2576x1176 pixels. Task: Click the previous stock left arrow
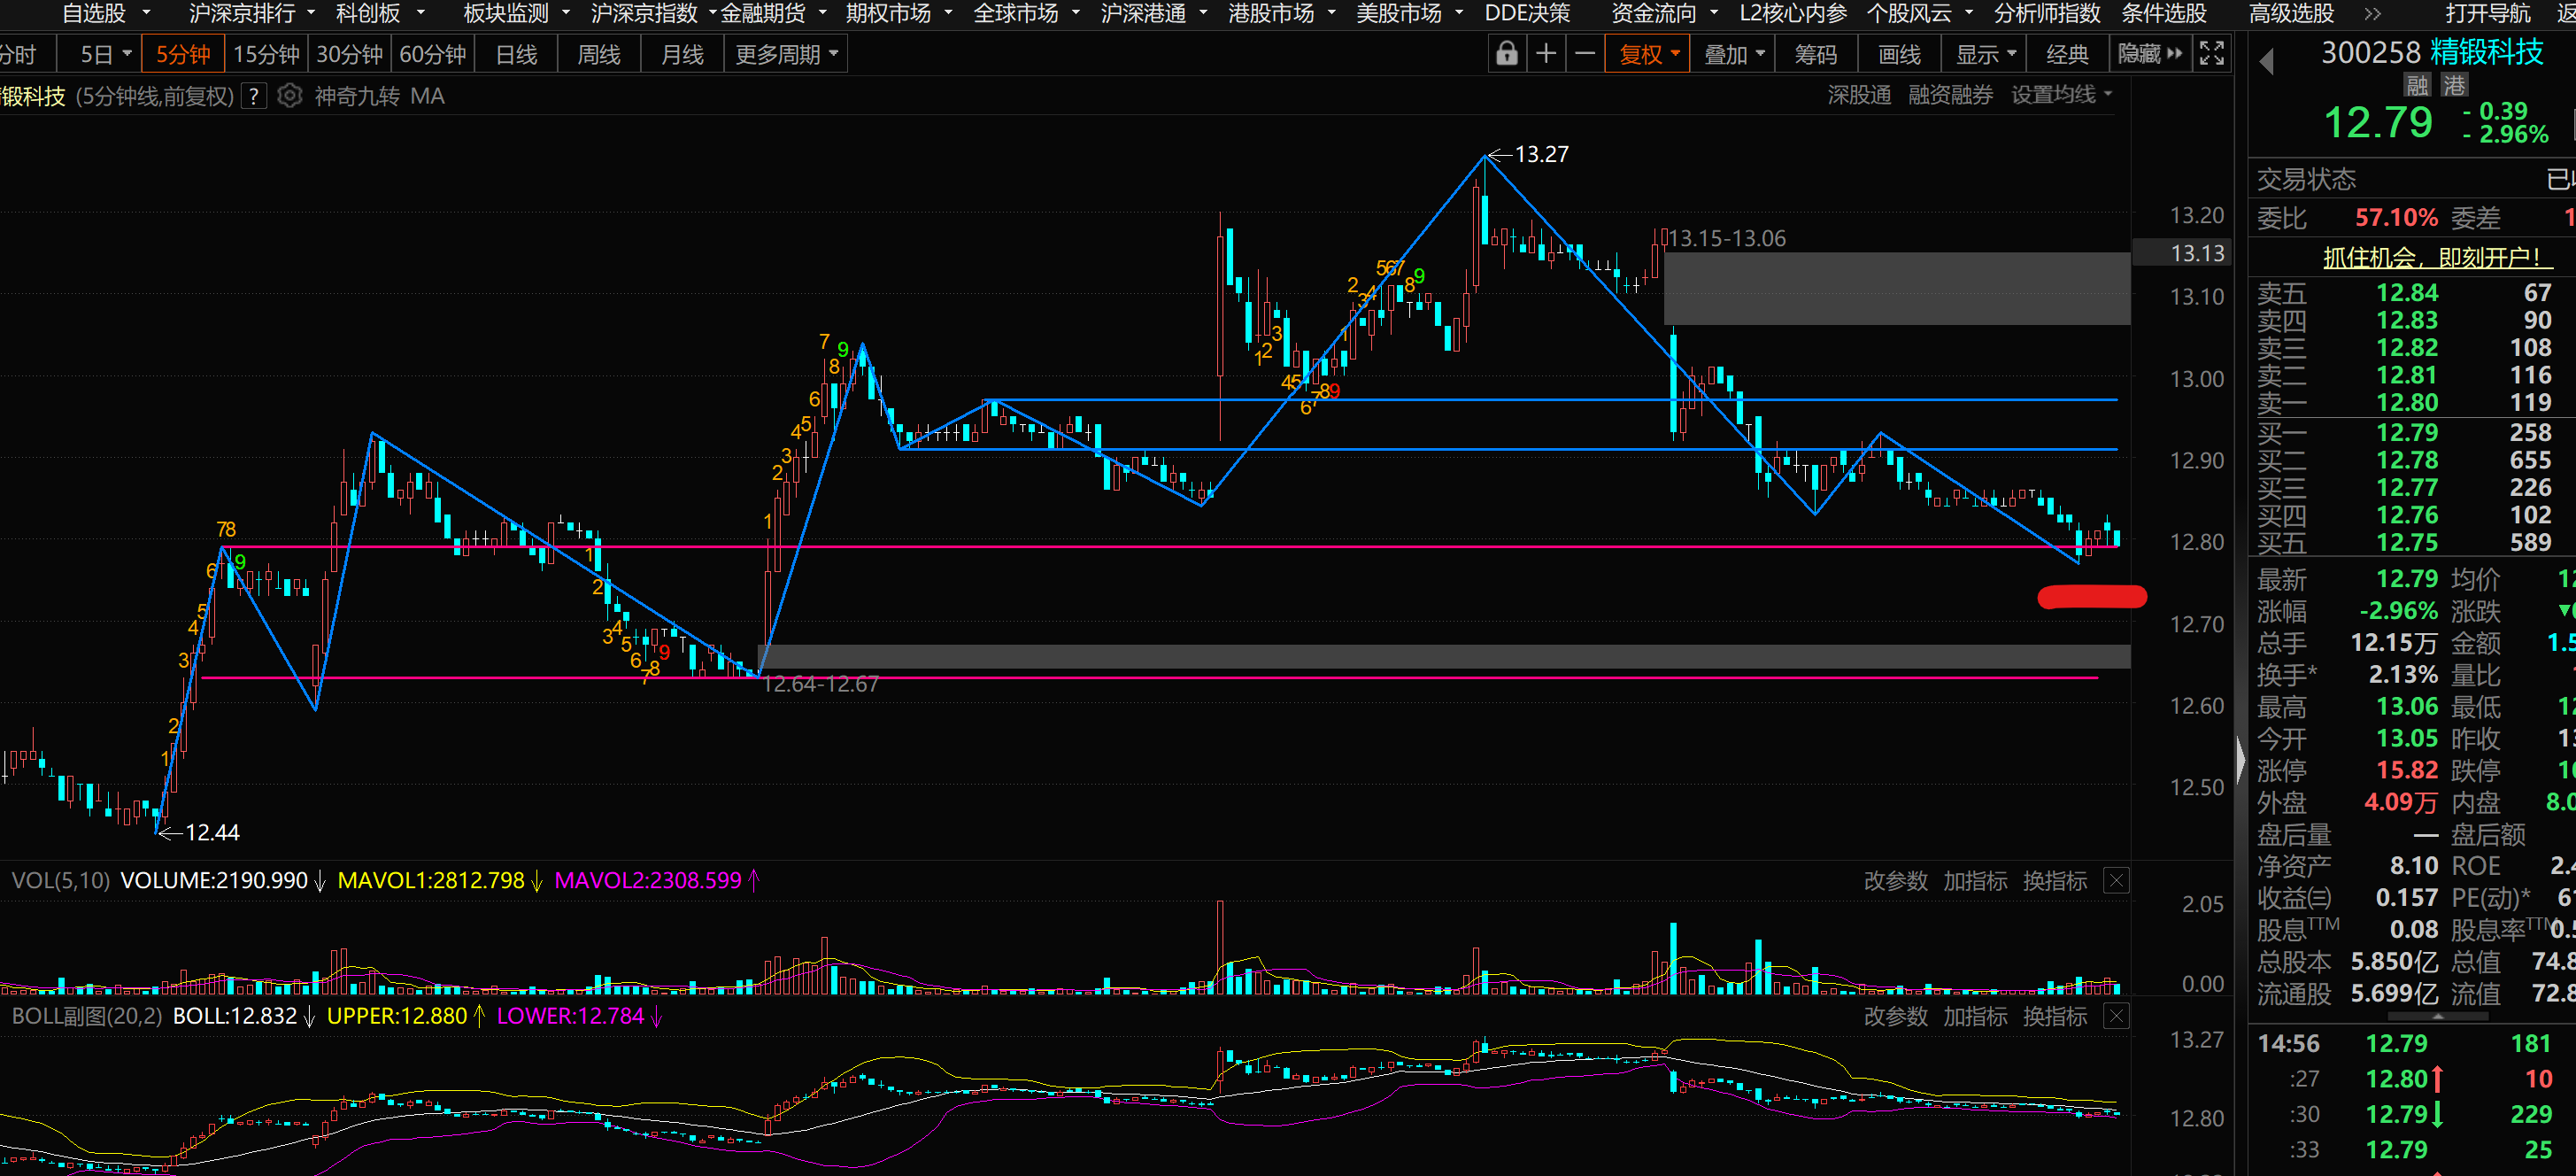[x=2266, y=62]
